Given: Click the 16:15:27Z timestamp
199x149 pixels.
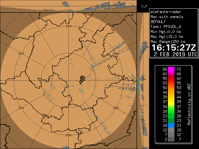Looking at the screenshot, I should click(x=174, y=48).
